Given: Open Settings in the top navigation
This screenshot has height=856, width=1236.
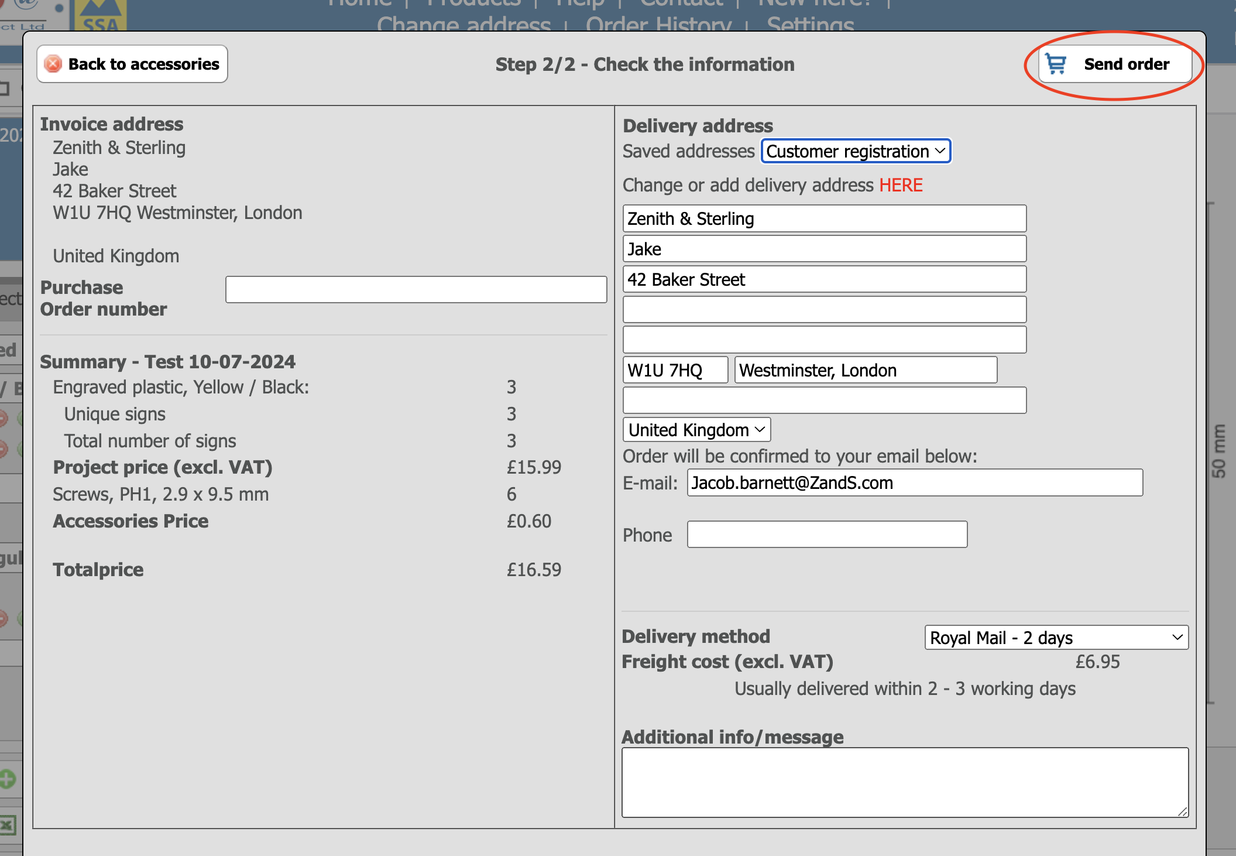Looking at the screenshot, I should click(x=810, y=23).
